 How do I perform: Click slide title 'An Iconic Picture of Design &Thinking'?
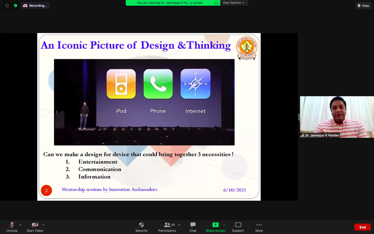(136, 46)
